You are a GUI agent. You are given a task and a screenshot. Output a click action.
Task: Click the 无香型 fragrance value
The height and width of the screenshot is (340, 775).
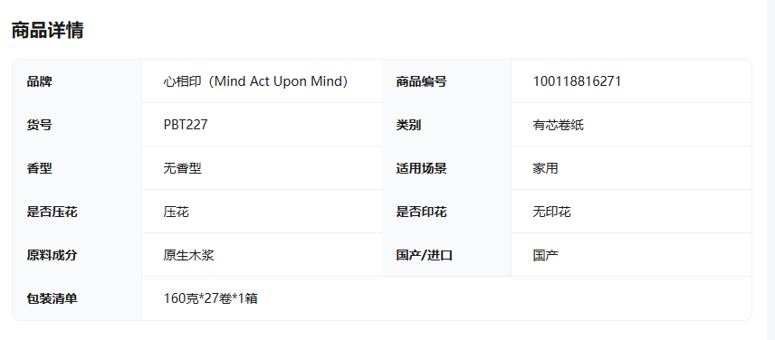[182, 168]
